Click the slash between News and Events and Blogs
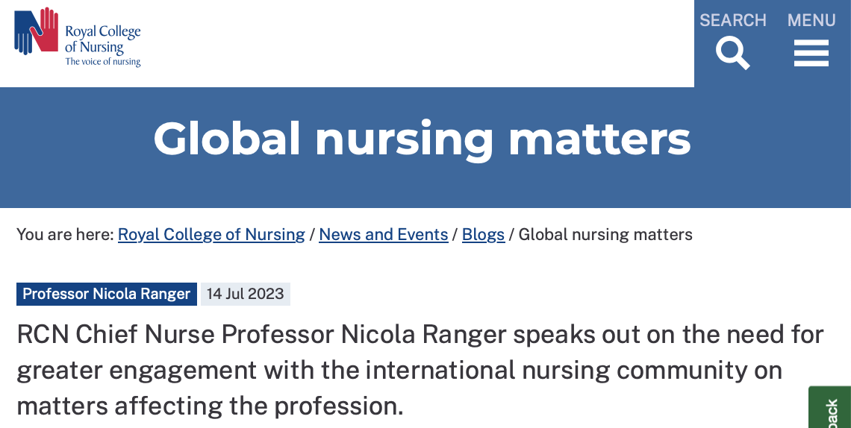 pos(455,235)
